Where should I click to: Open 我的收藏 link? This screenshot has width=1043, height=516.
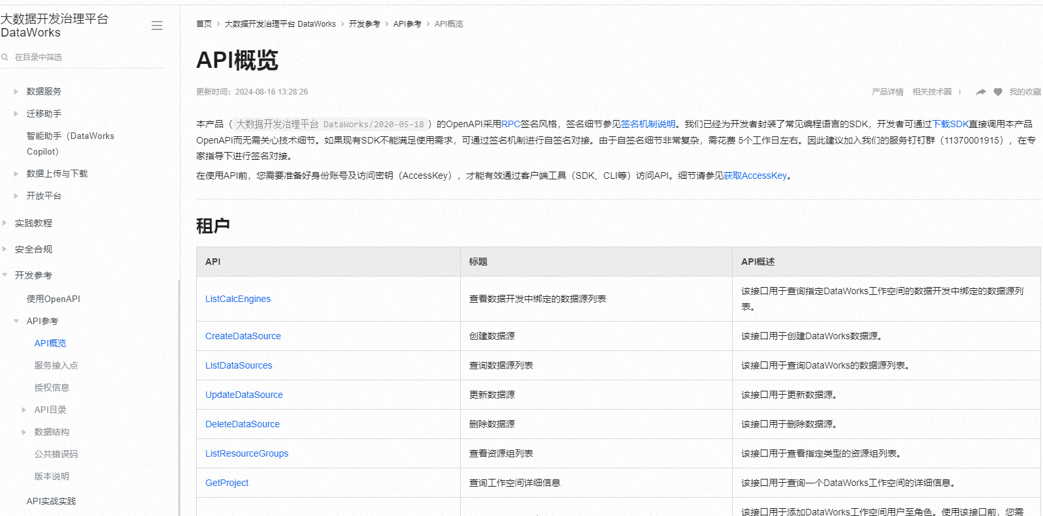tap(1025, 92)
